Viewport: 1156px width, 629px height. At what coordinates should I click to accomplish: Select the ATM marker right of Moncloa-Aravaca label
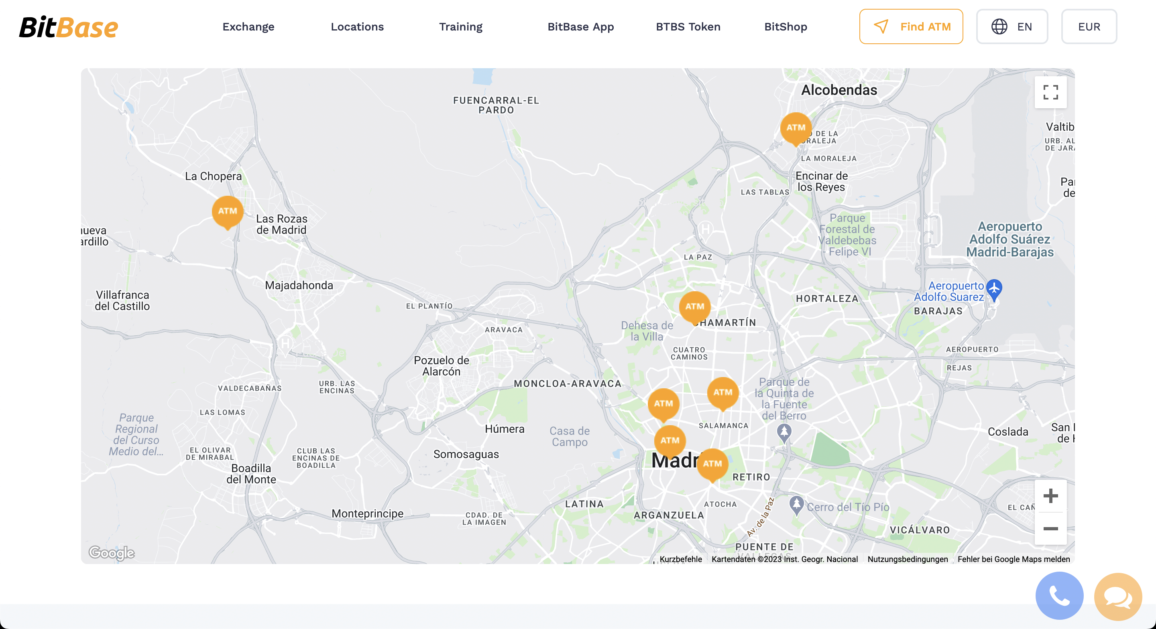(663, 405)
